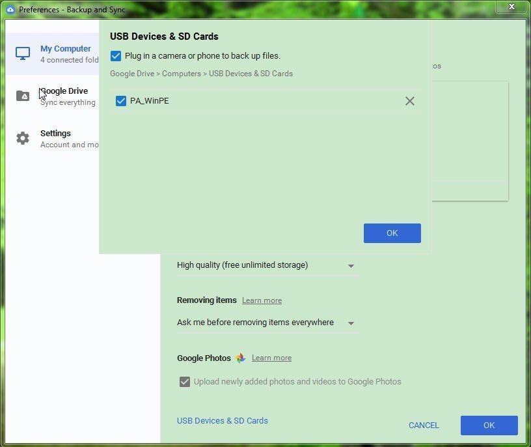Click OK in Preferences window bottom

[x=489, y=425]
